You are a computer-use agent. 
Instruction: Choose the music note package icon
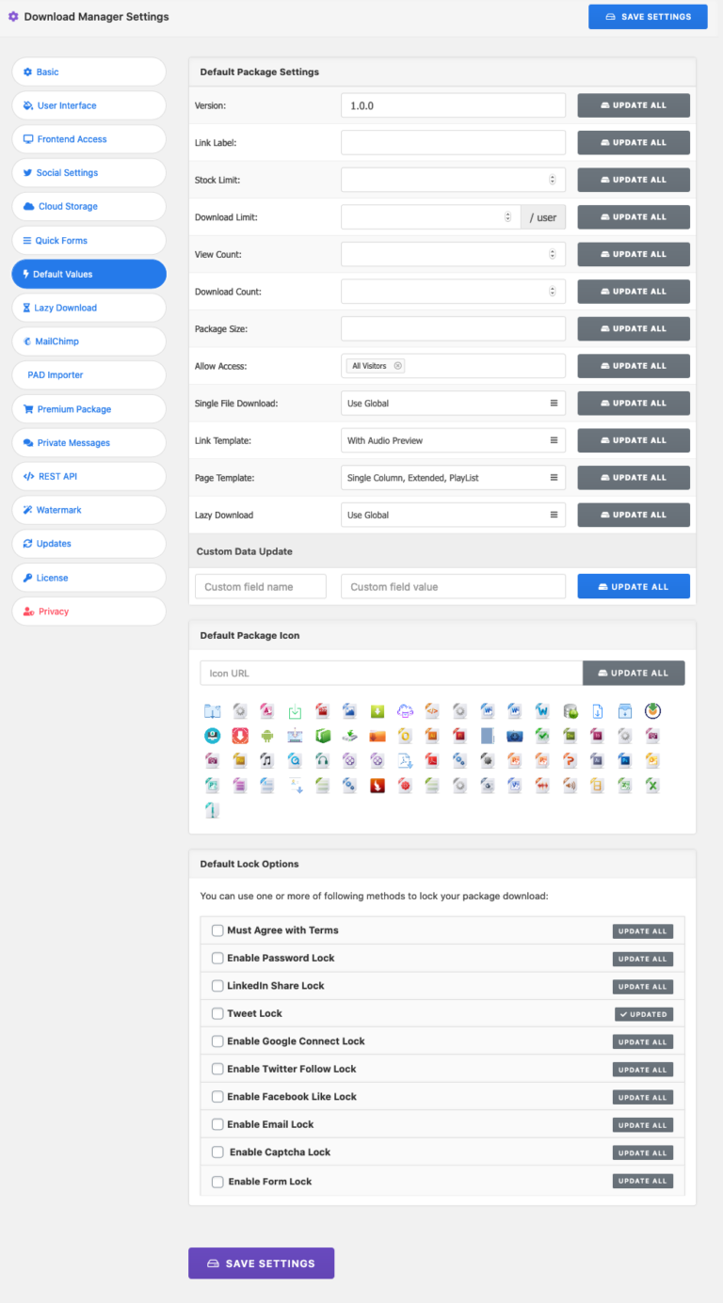[x=266, y=759]
